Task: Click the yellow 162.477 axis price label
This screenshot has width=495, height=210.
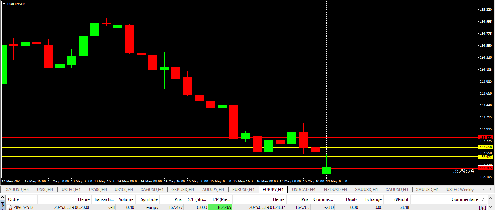Action: [486, 157]
